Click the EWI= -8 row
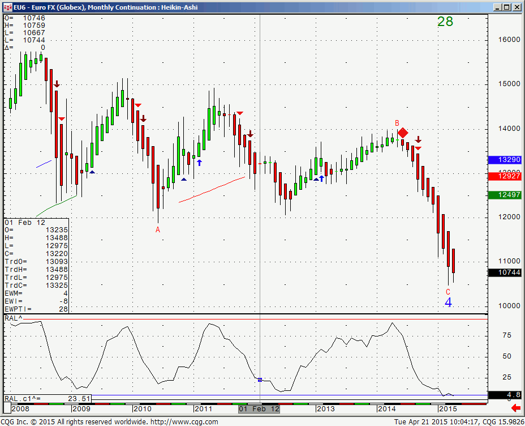 click(36, 301)
